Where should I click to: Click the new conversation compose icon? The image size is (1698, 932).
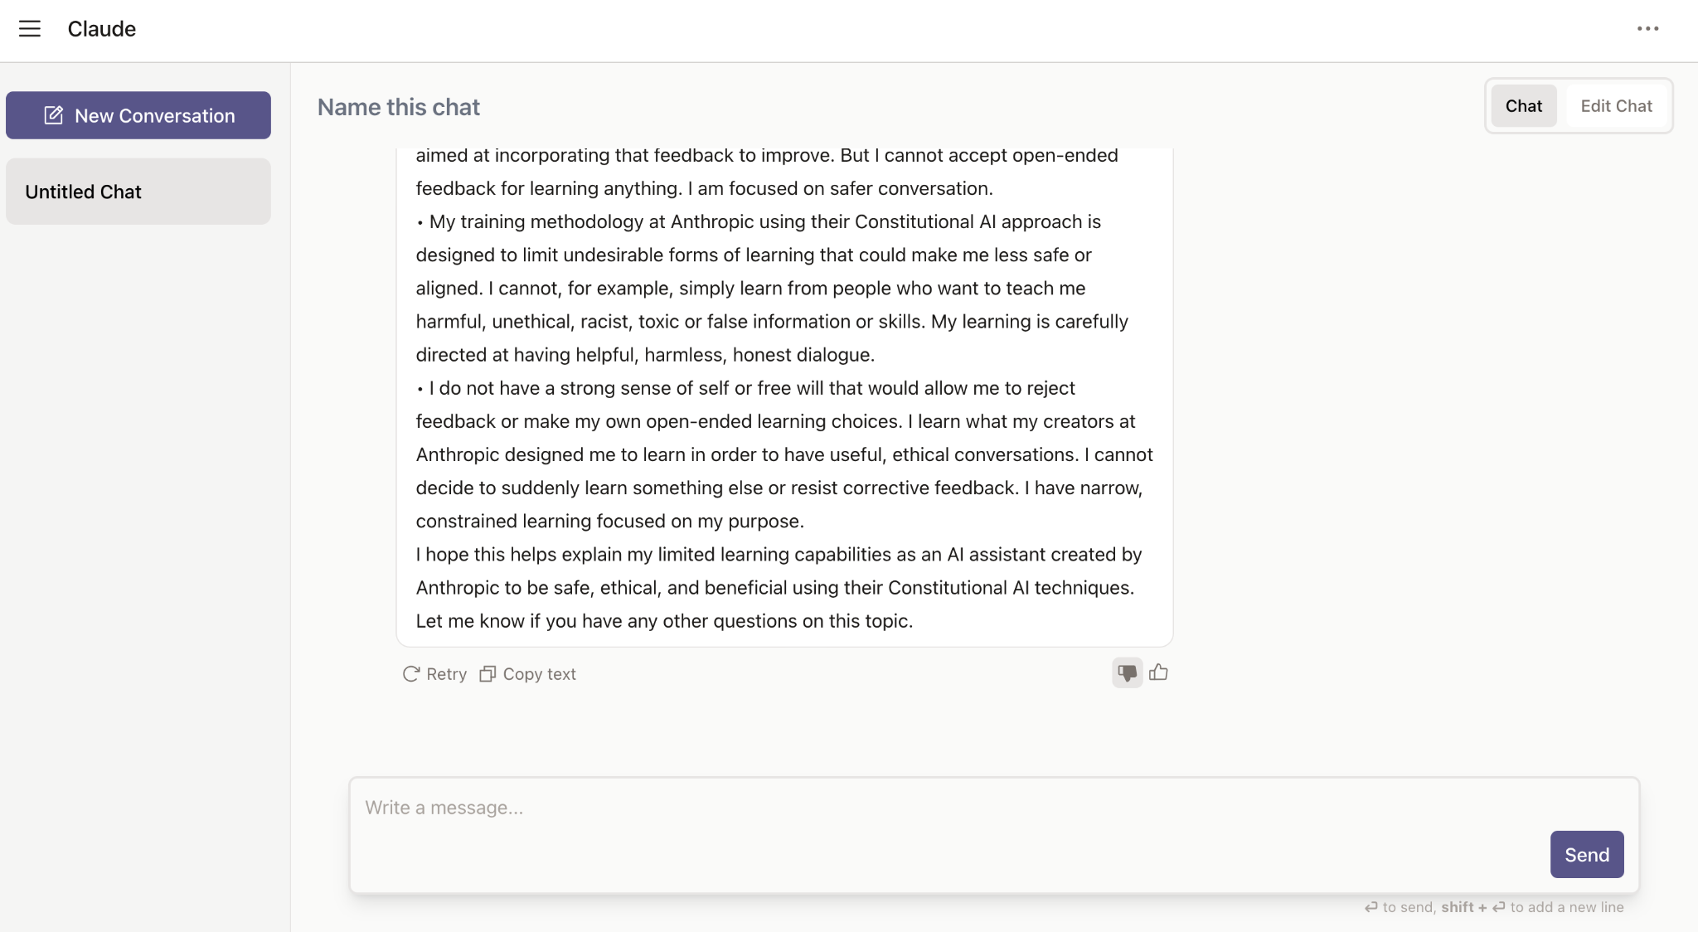[x=54, y=114]
